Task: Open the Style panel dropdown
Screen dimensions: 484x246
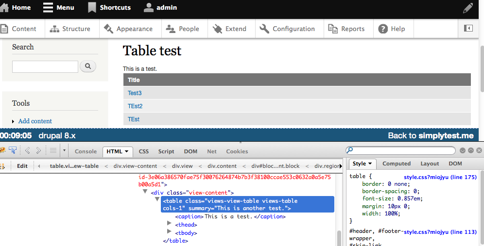Action: pos(362,164)
